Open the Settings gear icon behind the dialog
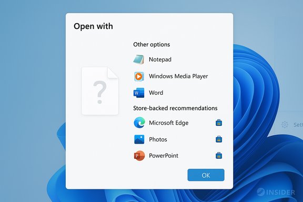The width and height of the screenshot is (303, 202). click(285, 125)
